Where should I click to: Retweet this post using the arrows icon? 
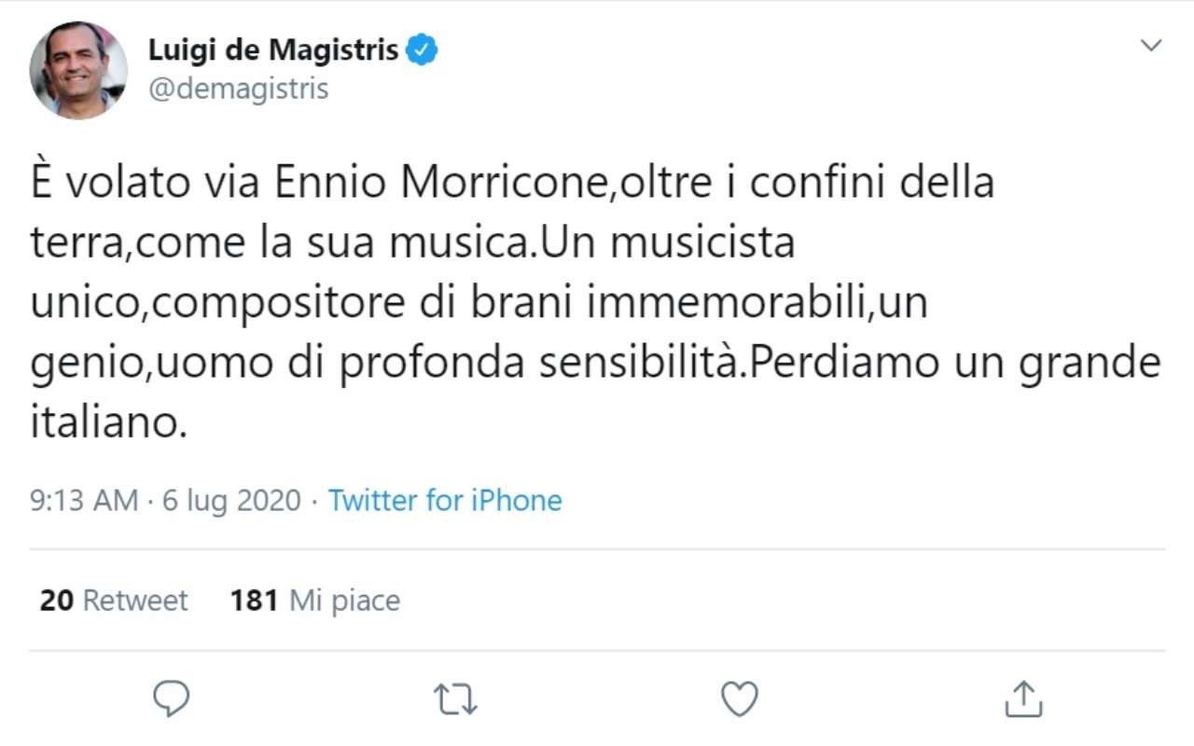coord(456,698)
